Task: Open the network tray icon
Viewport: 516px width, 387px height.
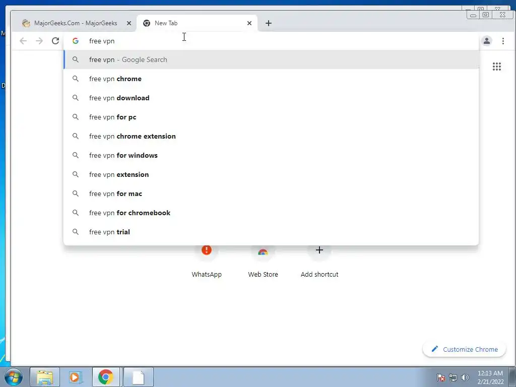Action: coord(453,377)
